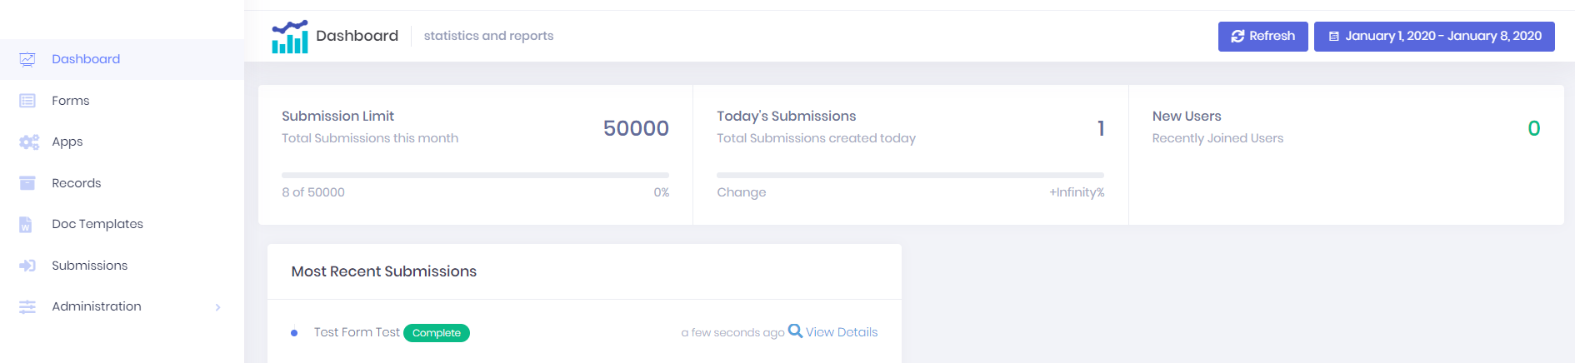Click the magnifier icon beside View Details

tap(795, 331)
